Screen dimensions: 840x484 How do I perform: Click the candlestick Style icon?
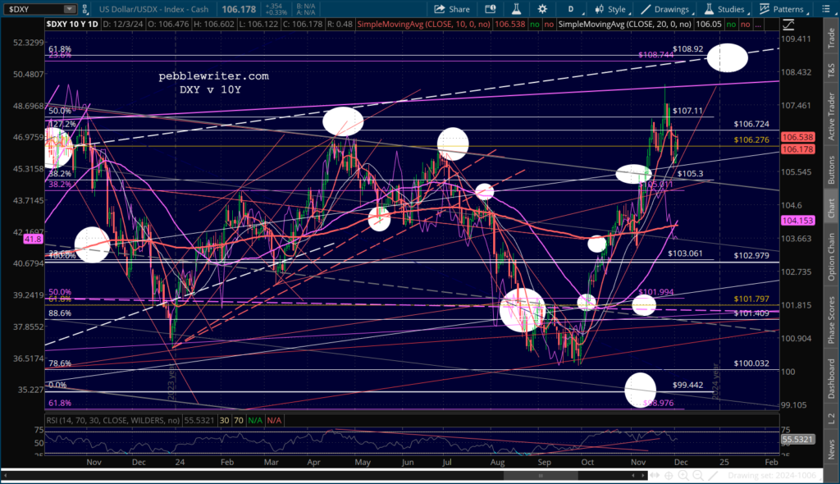point(599,9)
